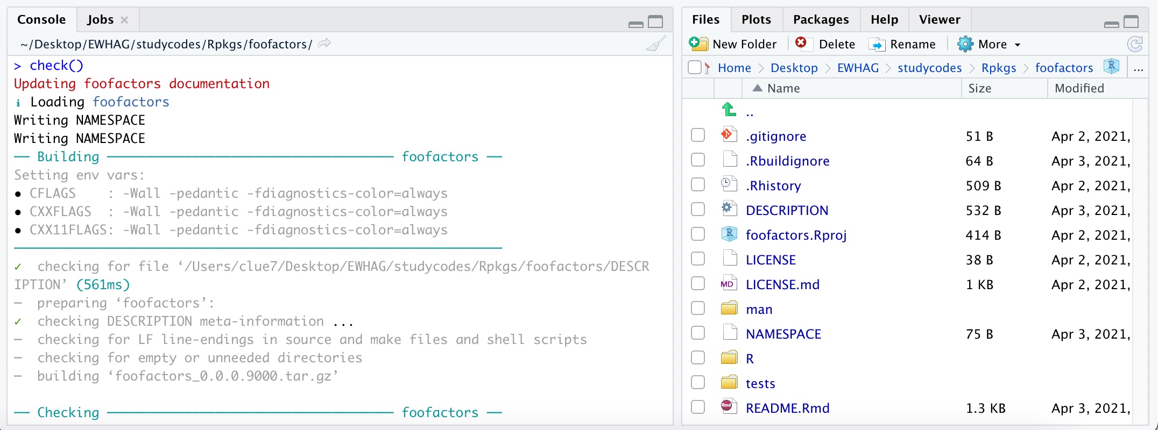Click the NAMESPACE blank file icon
Viewport: 1158px width, 430px height.
click(x=730, y=332)
